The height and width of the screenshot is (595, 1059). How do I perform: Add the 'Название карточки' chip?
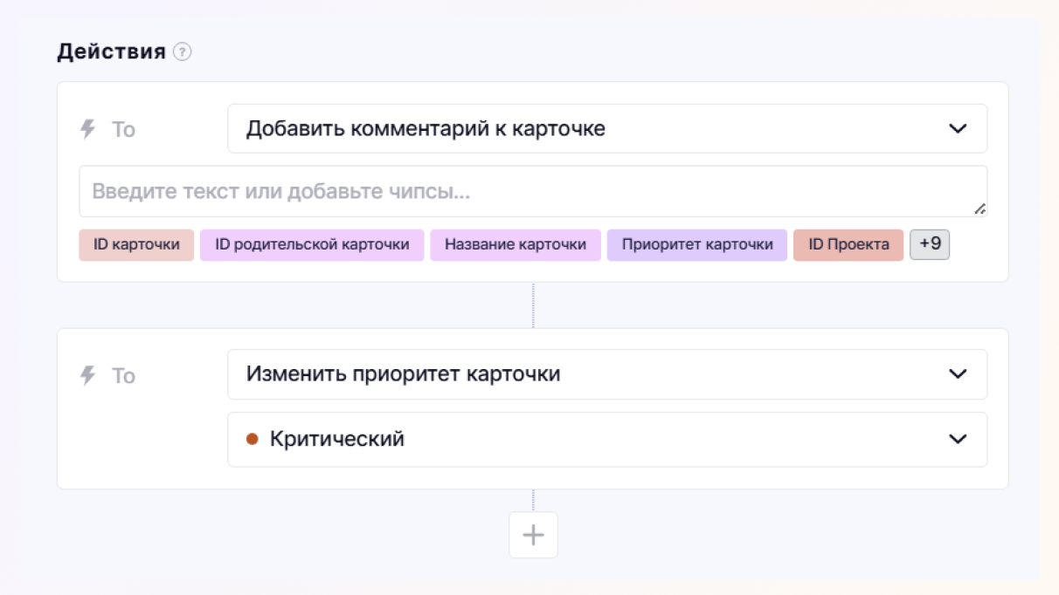[x=516, y=245]
